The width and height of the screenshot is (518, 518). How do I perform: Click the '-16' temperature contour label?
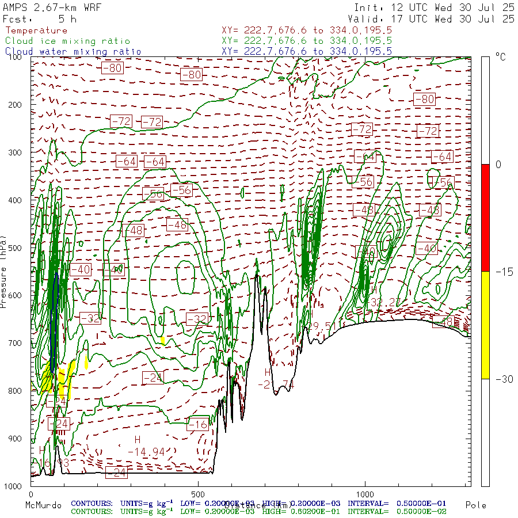pyautogui.click(x=198, y=424)
